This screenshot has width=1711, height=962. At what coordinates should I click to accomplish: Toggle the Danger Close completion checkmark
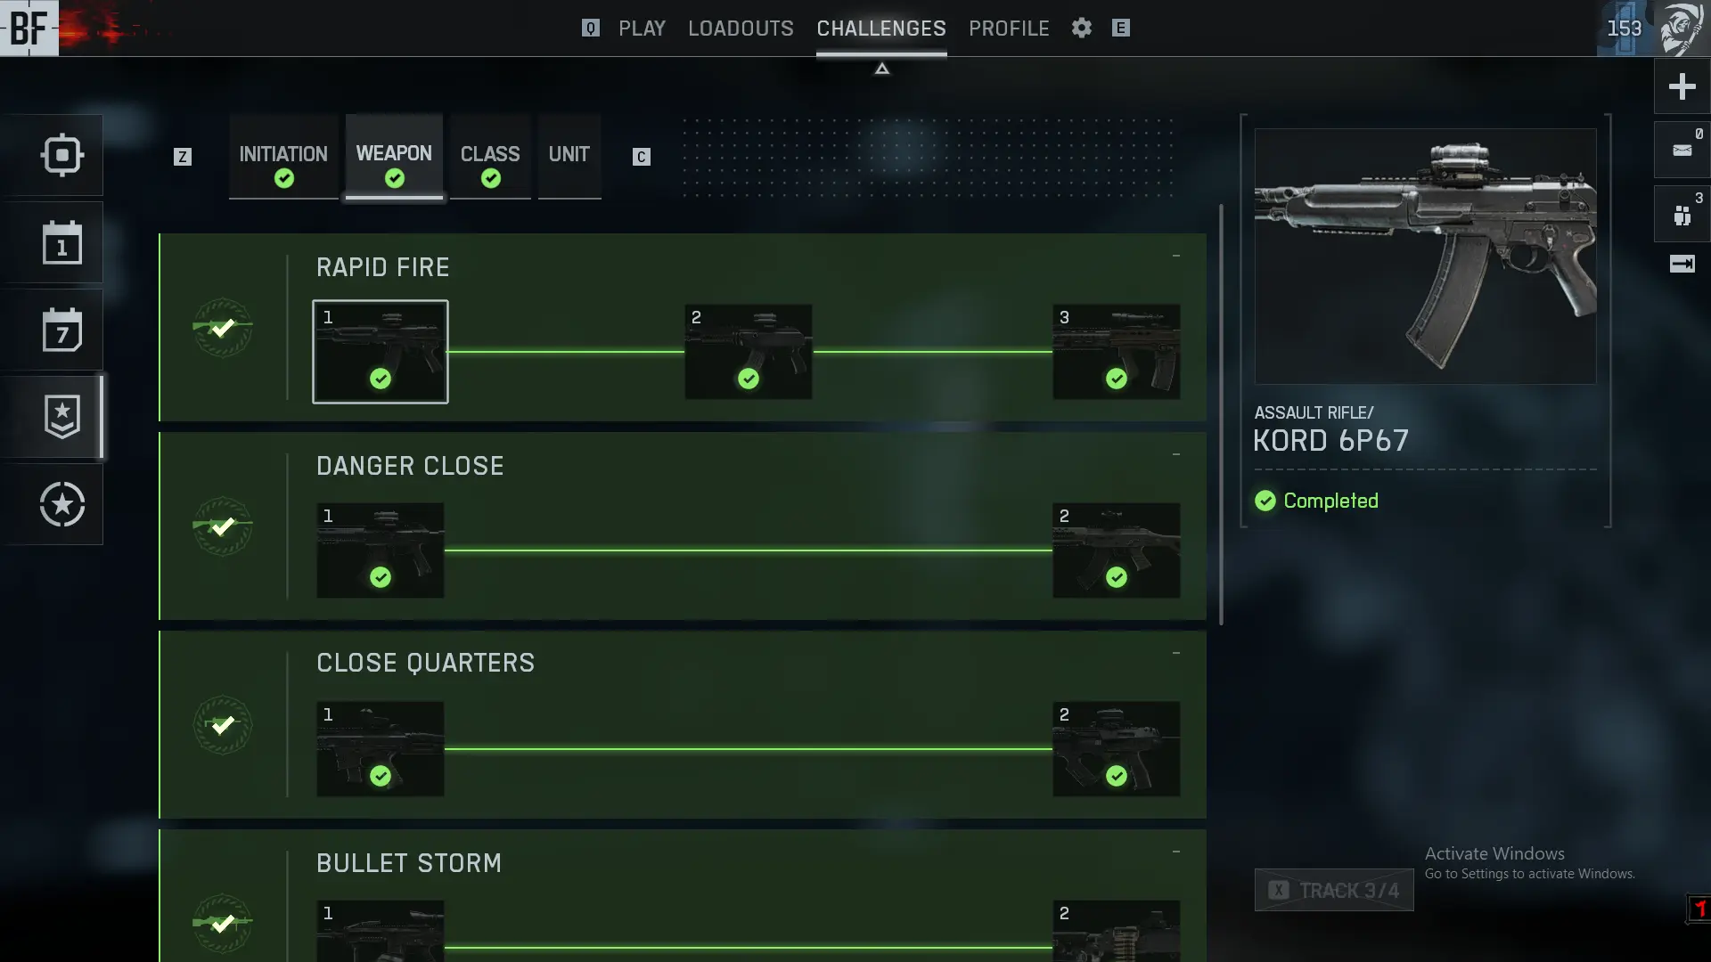point(223,526)
